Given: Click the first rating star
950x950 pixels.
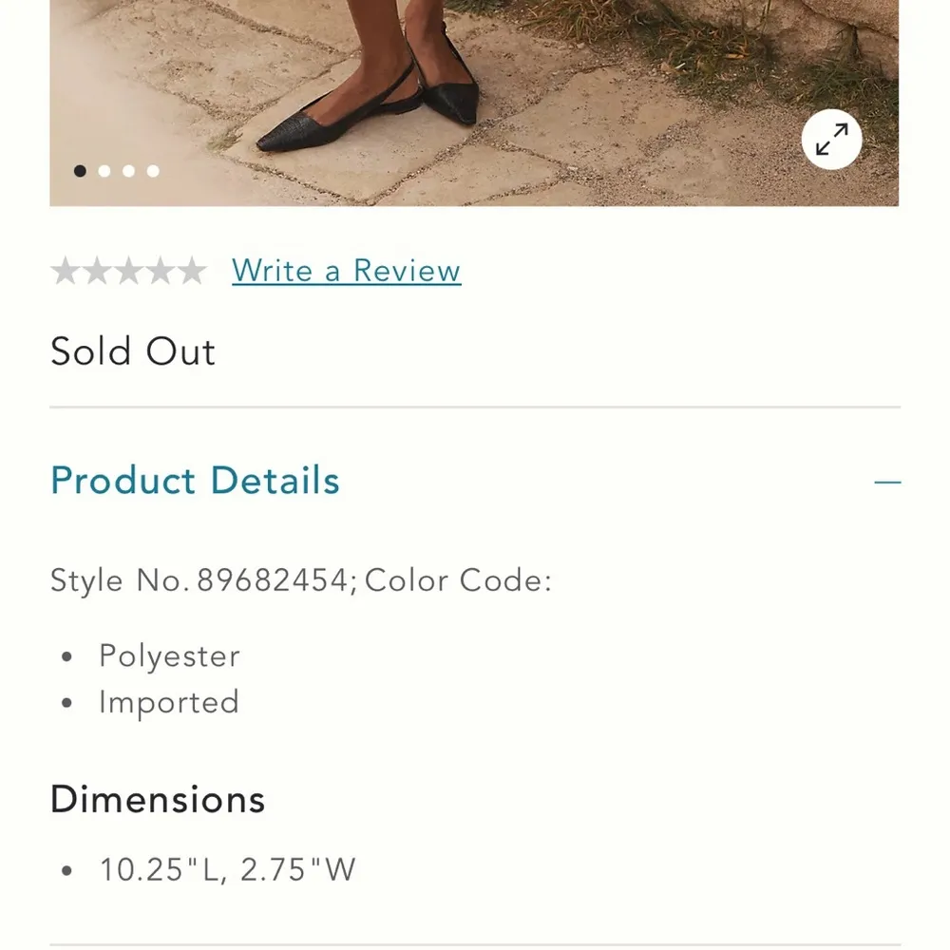Looking at the screenshot, I should coord(66,271).
